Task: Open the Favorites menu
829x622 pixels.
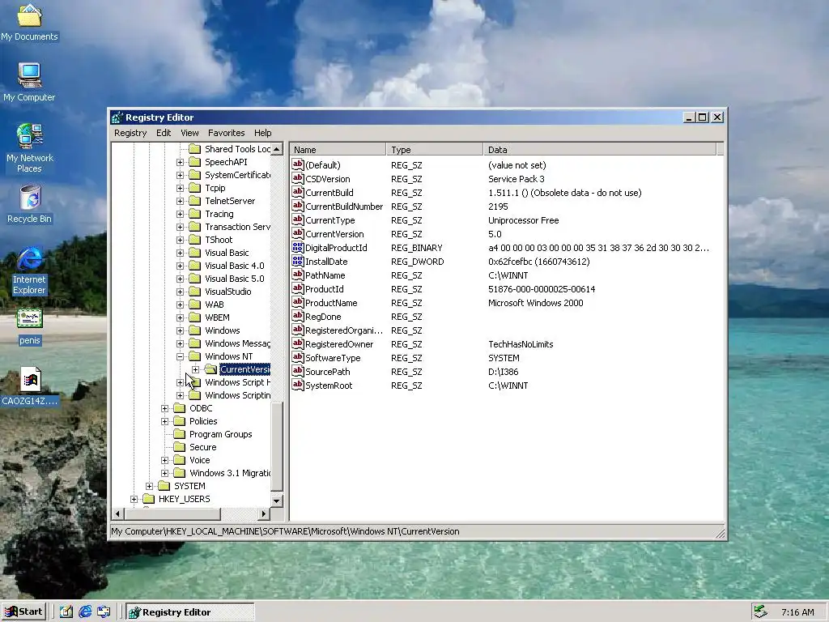Action: (227, 133)
